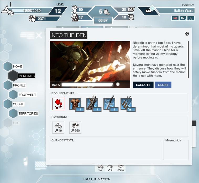This screenshot has height=183, width=199.
Task: Click the XP 5 reward below dialog
Action: [x=110, y=168]
